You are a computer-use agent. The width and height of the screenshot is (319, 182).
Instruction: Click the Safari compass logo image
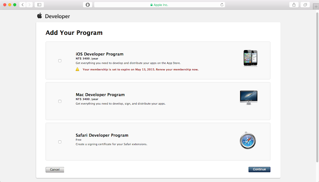click(248, 141)
